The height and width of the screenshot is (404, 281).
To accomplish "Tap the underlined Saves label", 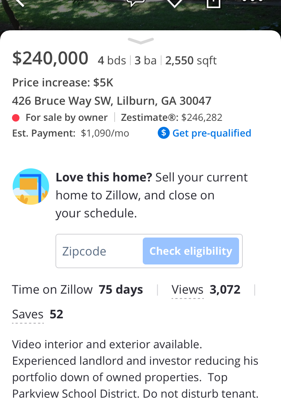I will 28,314.
